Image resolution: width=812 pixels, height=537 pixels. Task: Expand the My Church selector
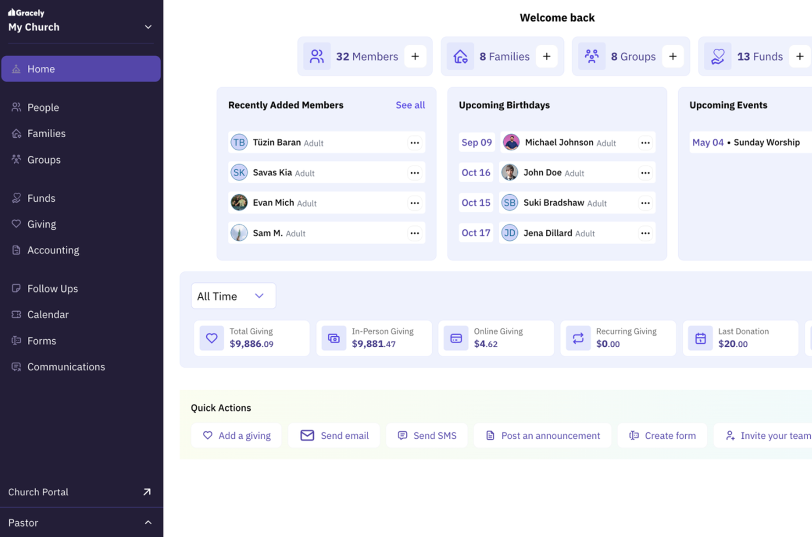(x=147, y=26)
